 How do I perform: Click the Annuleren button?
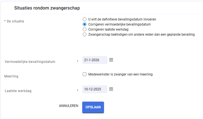69,106
